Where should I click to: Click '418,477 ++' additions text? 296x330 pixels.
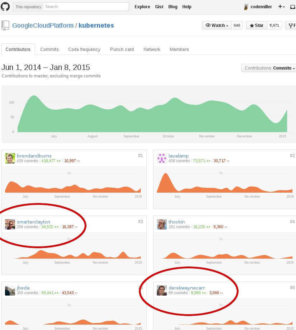pyautogui.click(x=51, y=161)
